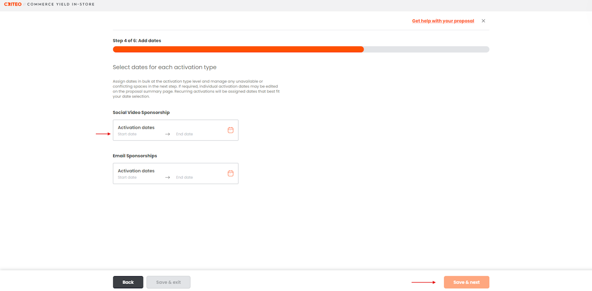Image resolution: width=592 pixels, height=291 pixels.
Task: Click the orange step progress bar
Action: pyautogui.click(x=238, y=50)
